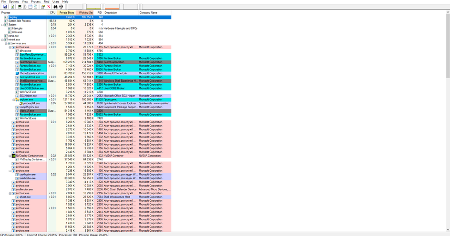
Task: Collapse the wininit.exe tree node
Action: [x=2, y=40]
